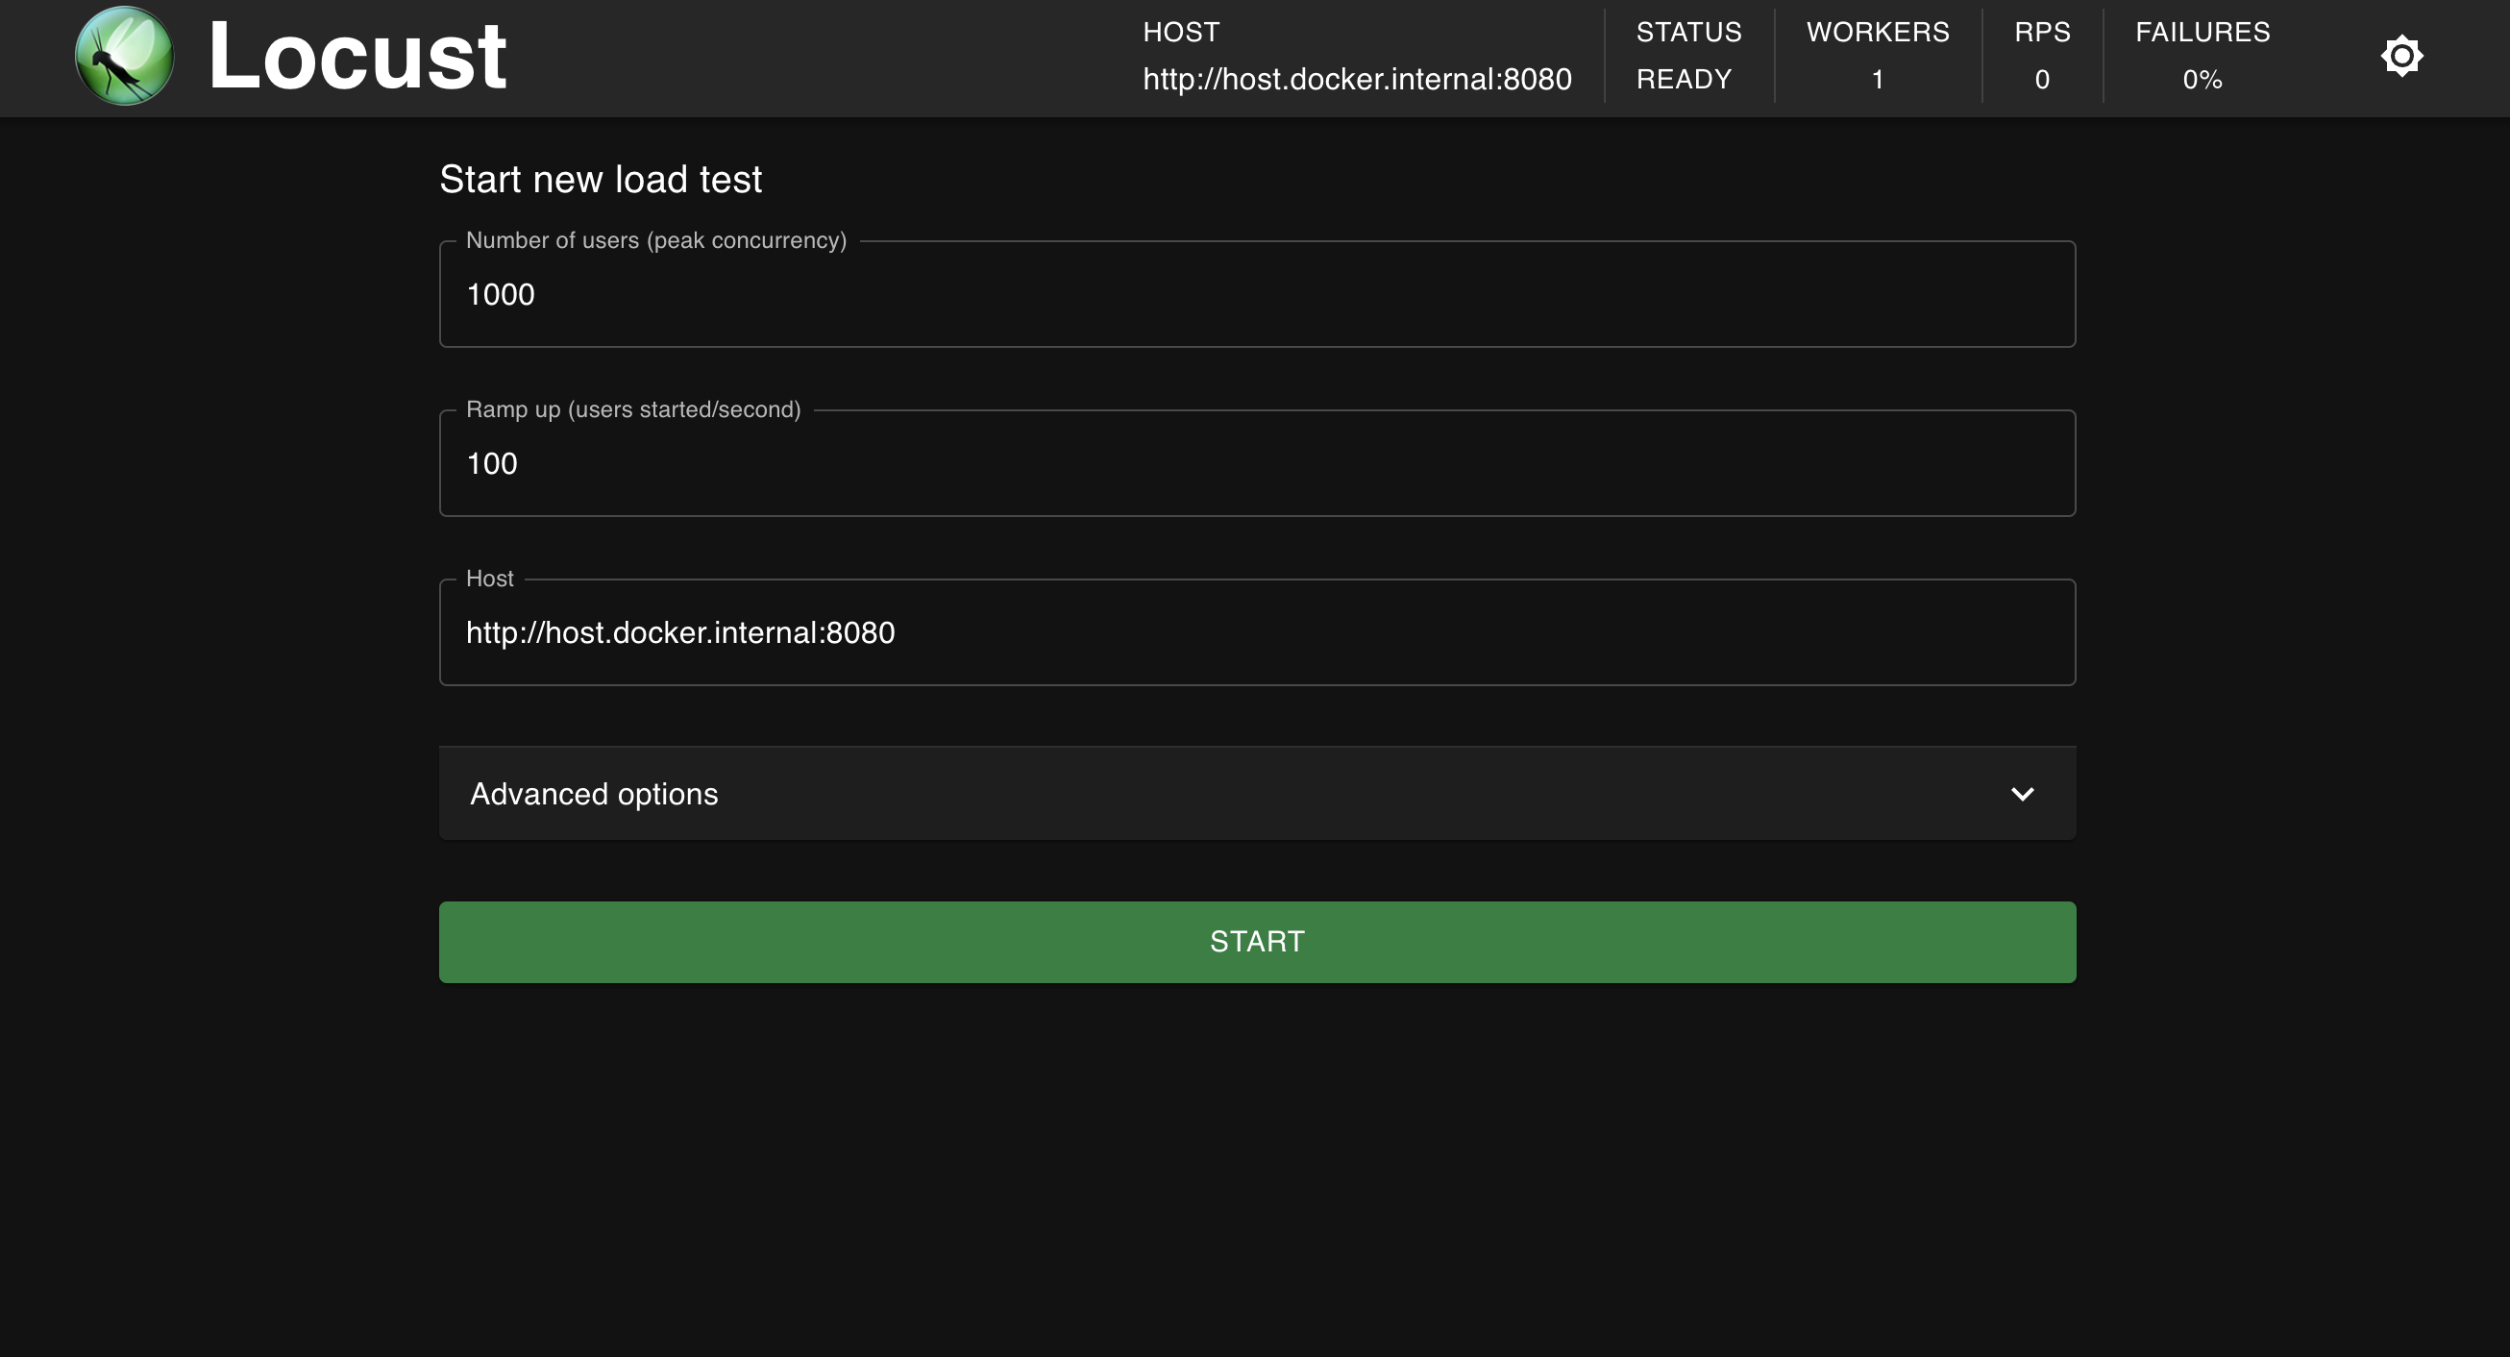Click the FAILURES percentage in header
The image size is (2510, 1357).
2202,79
